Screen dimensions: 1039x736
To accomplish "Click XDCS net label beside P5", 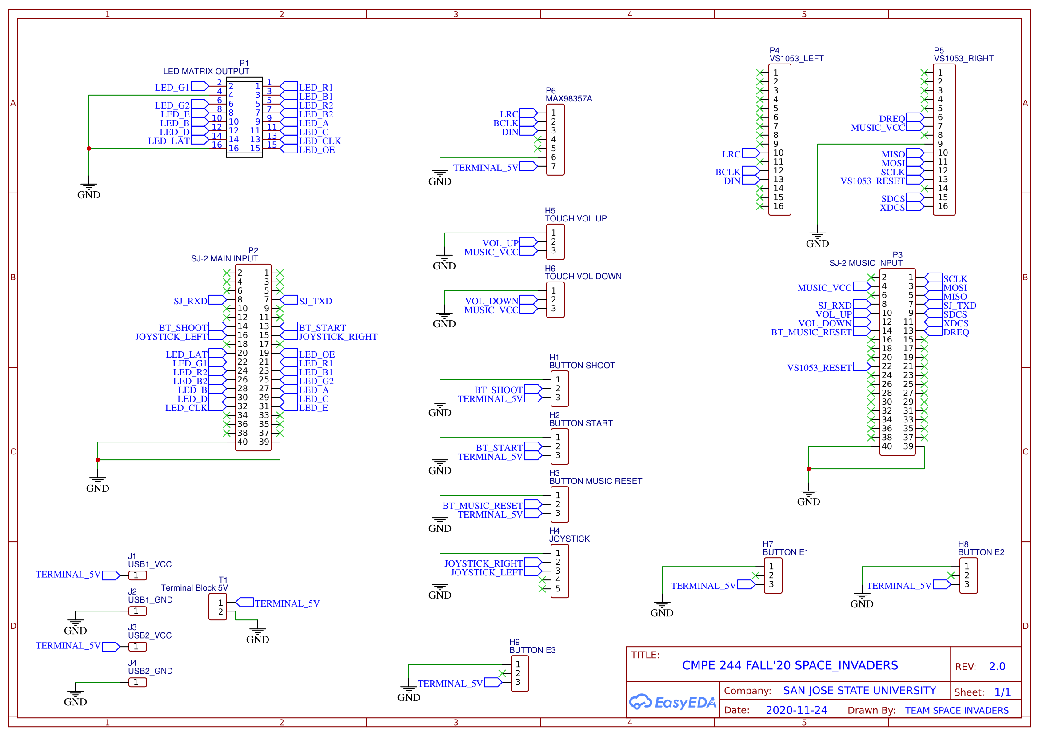I will point(892,208).
